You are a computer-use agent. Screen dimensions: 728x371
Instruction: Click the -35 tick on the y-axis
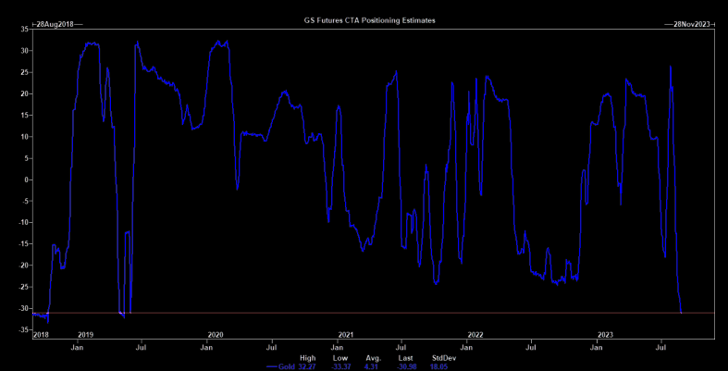[x=23, y=329]
